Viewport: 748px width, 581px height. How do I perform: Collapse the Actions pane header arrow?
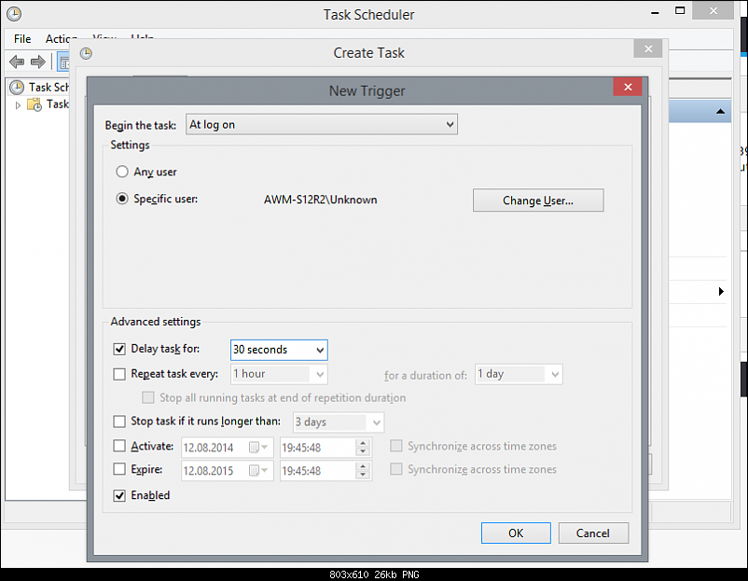(720, 112)
